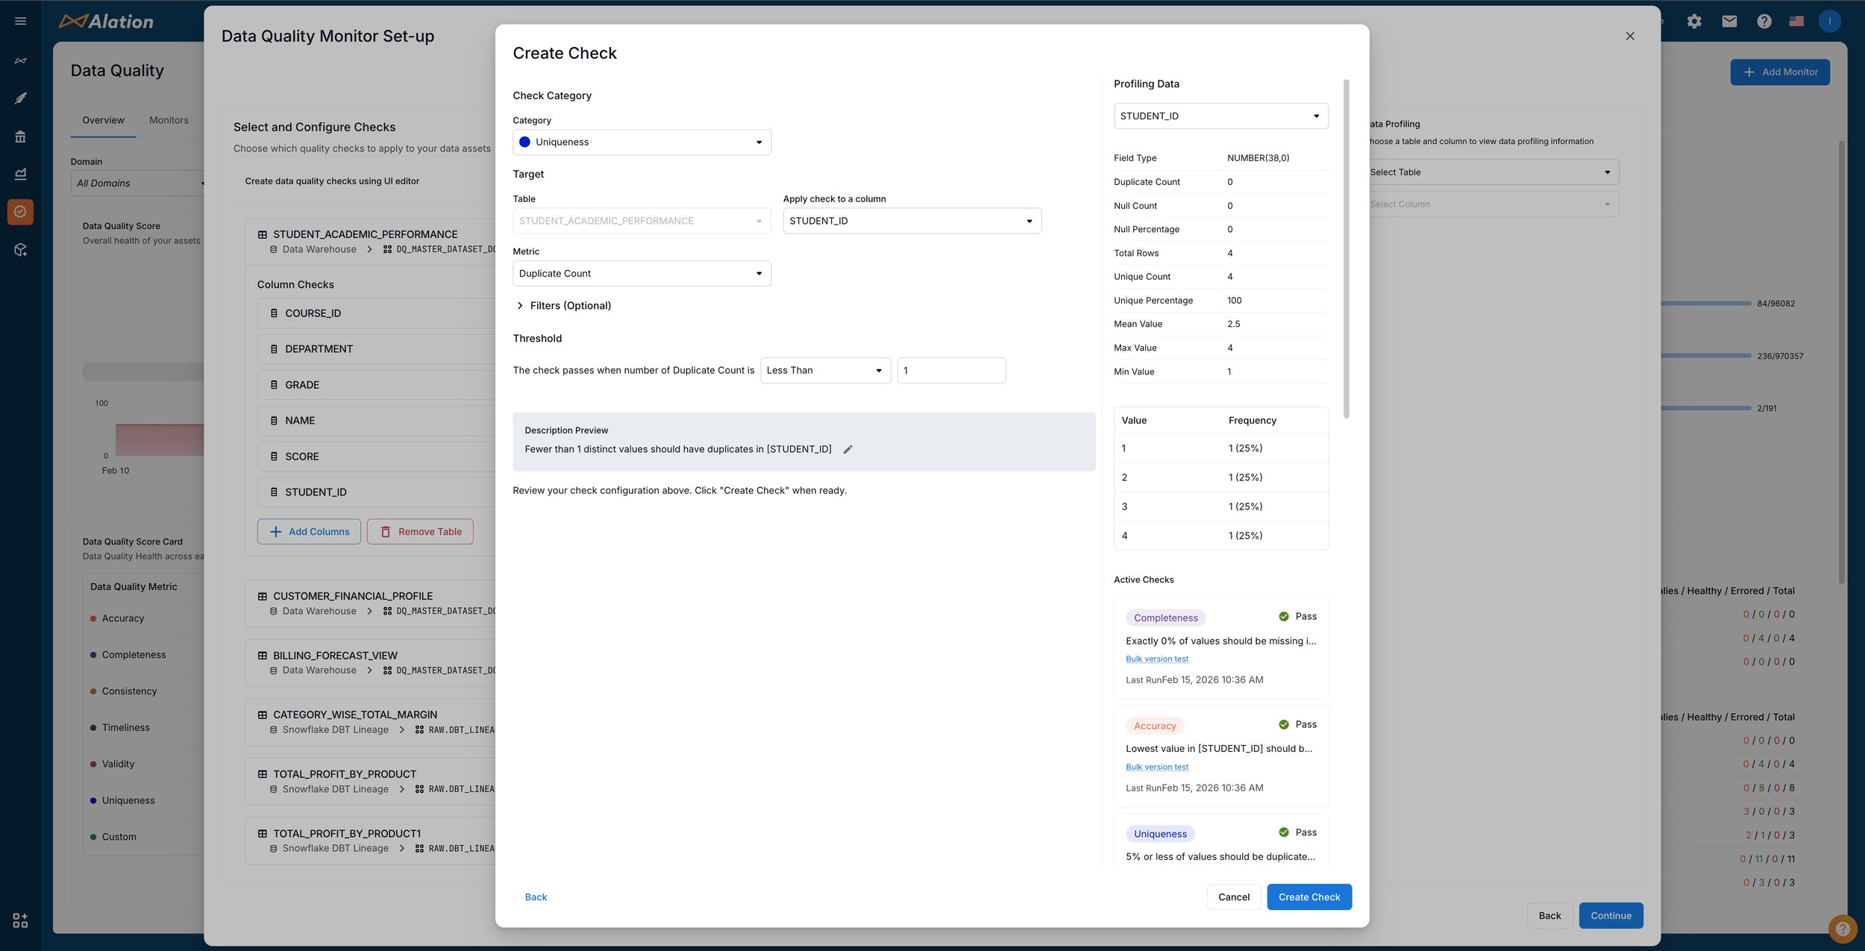
Task: Click the Bulk version test link under Completeness
Action: [x=1157, y=659]
